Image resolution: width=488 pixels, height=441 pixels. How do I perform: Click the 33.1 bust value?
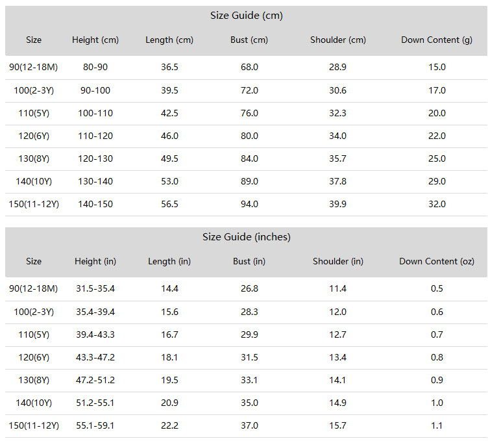click(x=249, y=380)
